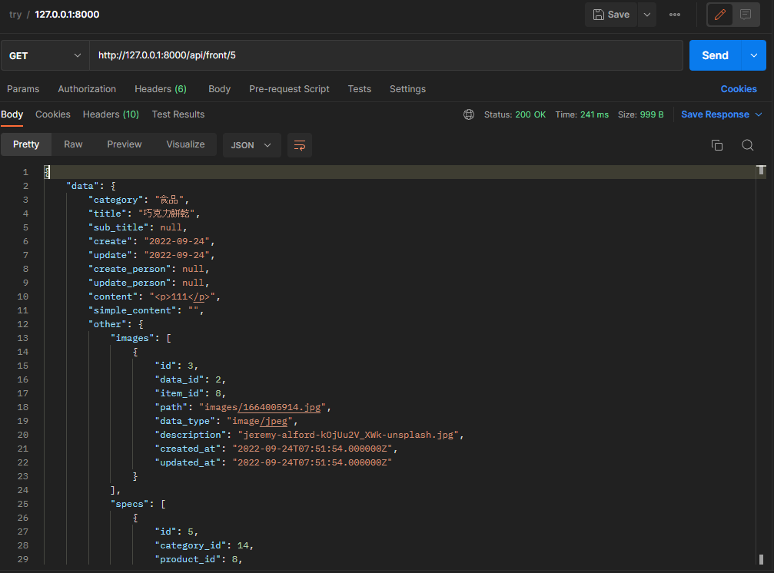Click the "create_person" key
This screenshot has height=573, width=774.
[x=129, y=270]
